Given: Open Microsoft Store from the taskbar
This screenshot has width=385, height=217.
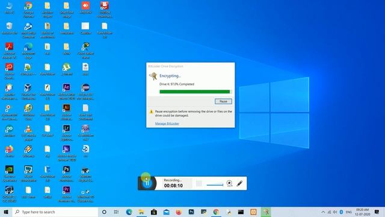Looking at the screenshot, I should click(x=154, y=212).
